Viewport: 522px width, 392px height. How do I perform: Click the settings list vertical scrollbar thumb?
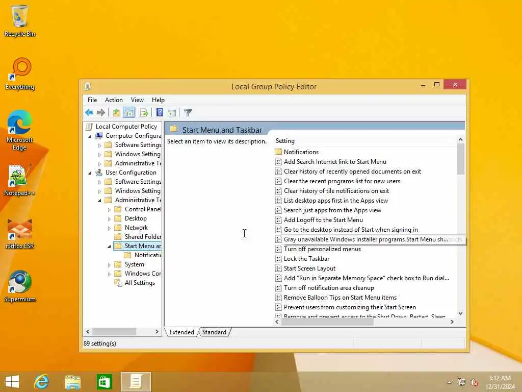[x=460, y=159]
